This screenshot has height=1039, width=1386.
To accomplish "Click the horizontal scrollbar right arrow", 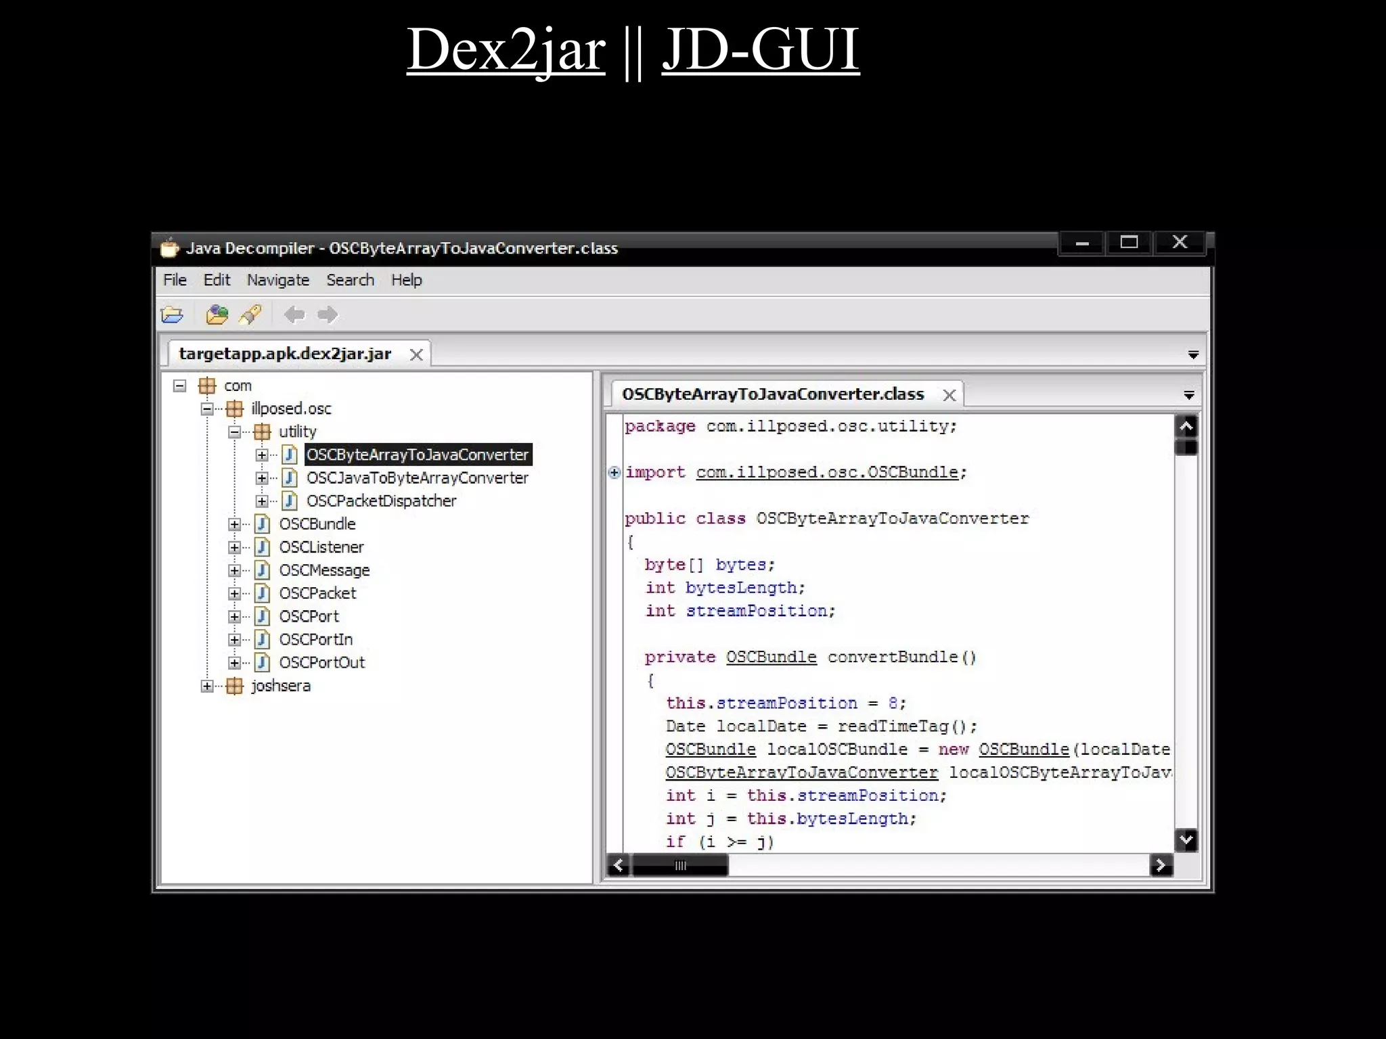I will point(1161,865).
